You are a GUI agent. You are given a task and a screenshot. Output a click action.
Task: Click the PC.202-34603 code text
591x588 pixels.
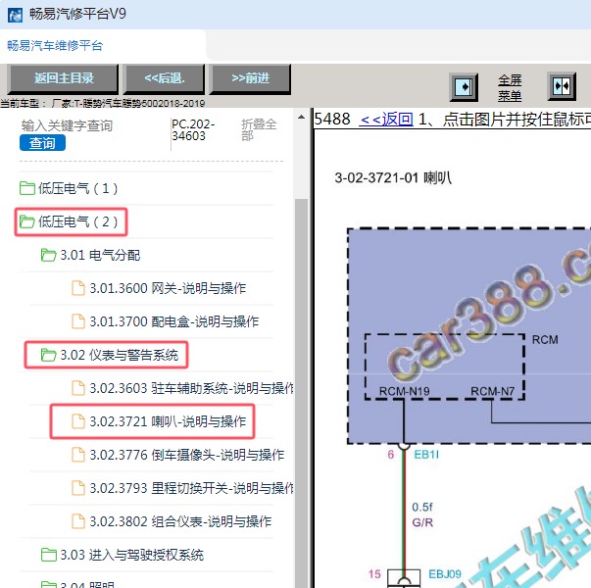(193, 129)
